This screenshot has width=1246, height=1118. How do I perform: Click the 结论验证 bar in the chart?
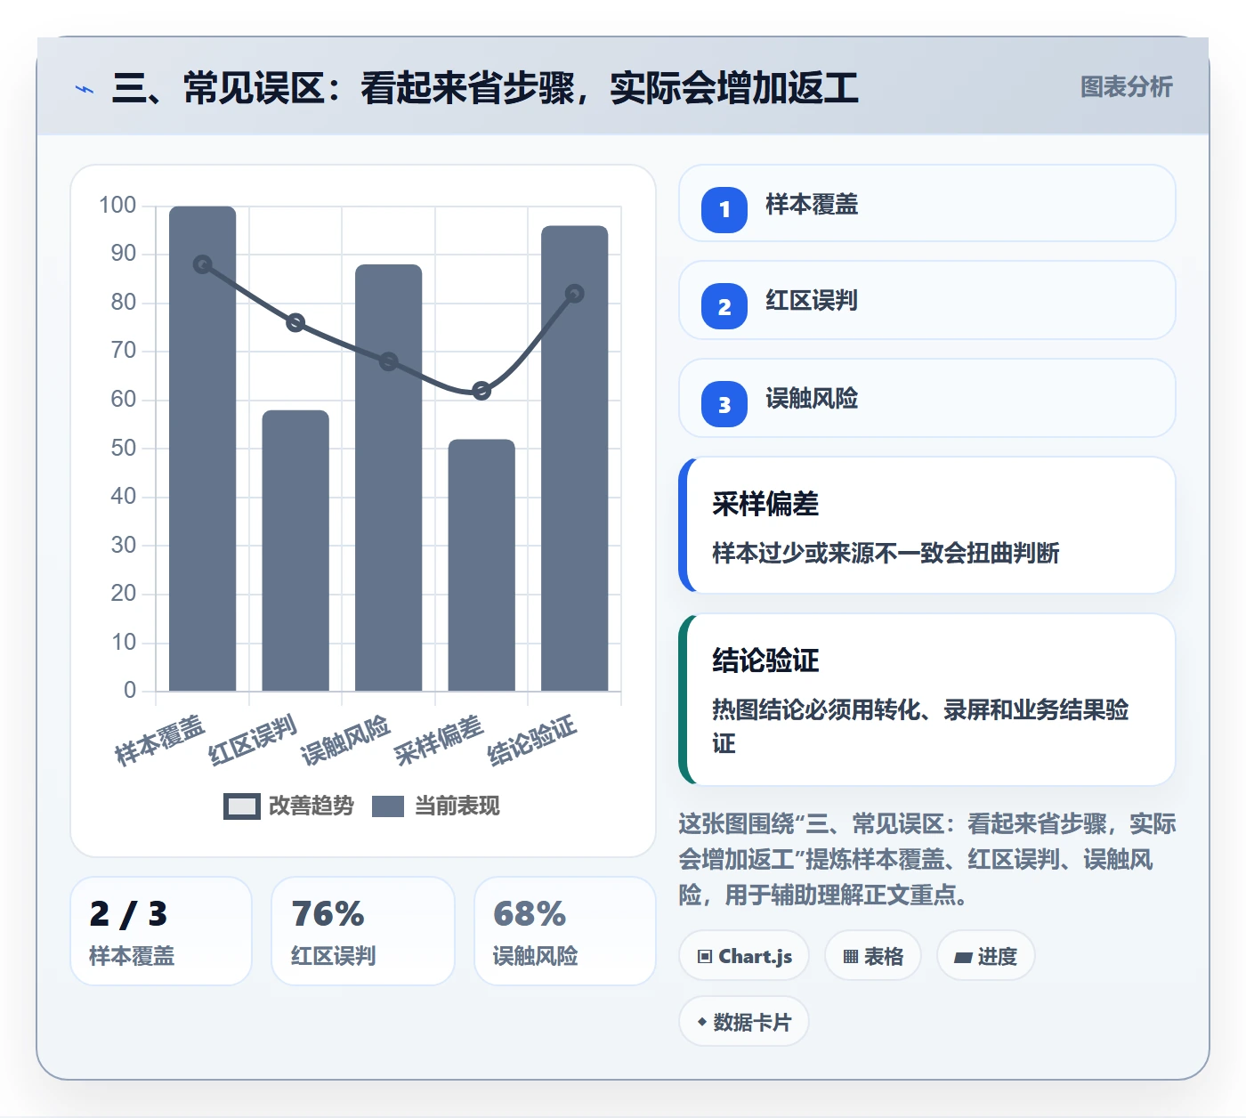coord(575,458)
